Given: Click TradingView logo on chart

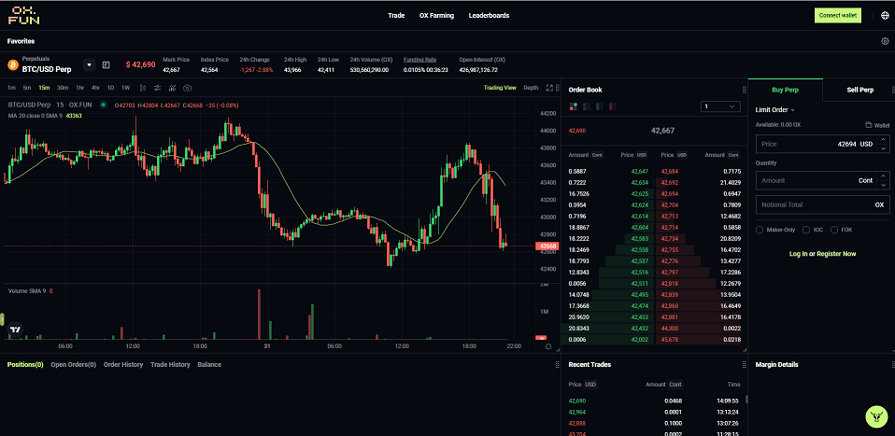Looking at the screenshot, I should [16, 330].
